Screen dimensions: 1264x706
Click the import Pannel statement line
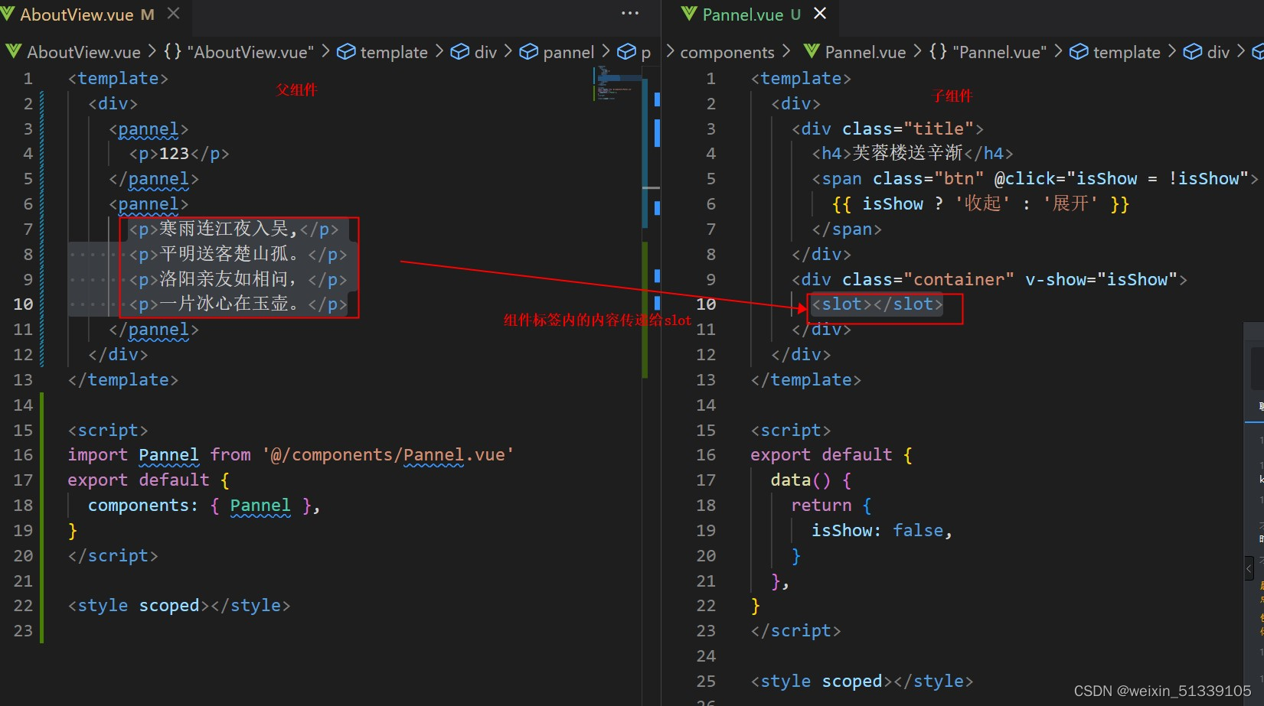click(291, 455)
